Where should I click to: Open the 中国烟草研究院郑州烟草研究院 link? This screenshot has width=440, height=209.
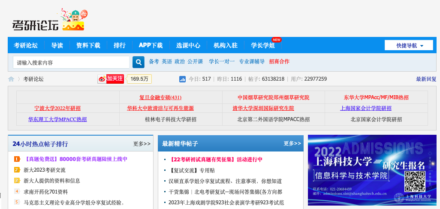(x=274, y=97)
